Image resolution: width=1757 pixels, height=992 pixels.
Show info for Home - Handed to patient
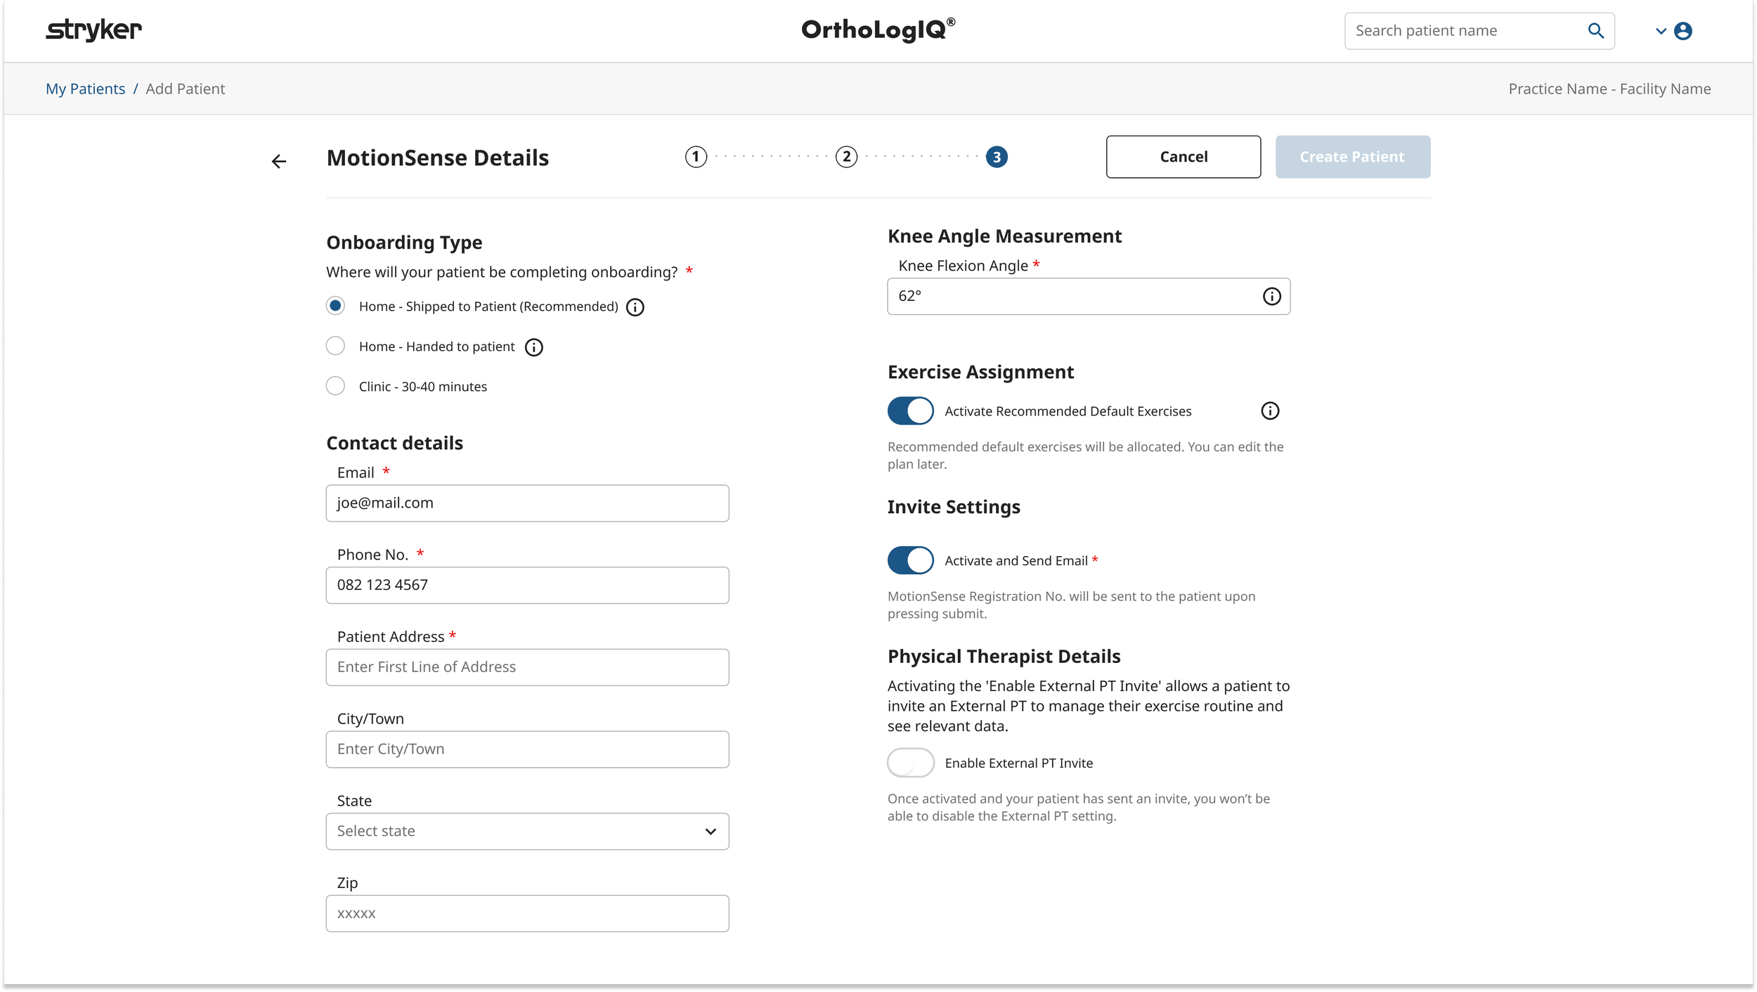533,347
